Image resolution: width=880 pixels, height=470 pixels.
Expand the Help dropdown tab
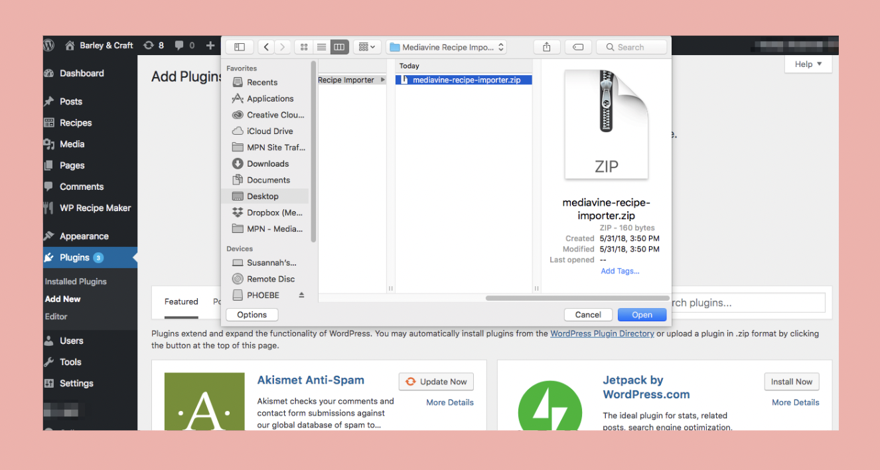click(x=808, y=64)
